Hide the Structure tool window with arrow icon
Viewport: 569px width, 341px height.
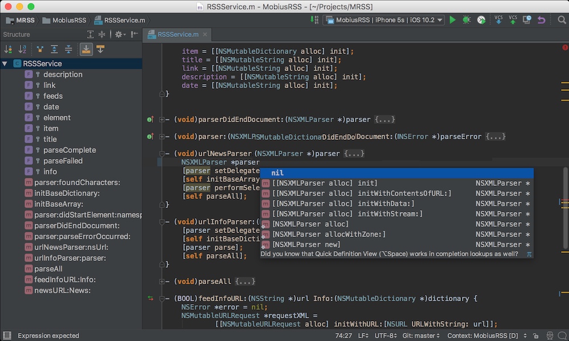[134, 35]
